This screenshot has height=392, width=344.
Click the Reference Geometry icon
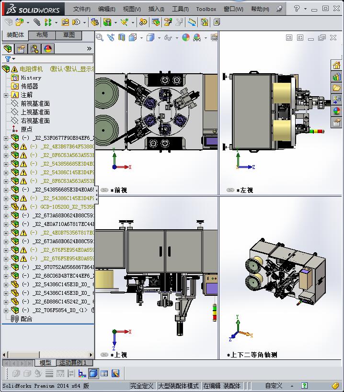(x=125, y=22)
